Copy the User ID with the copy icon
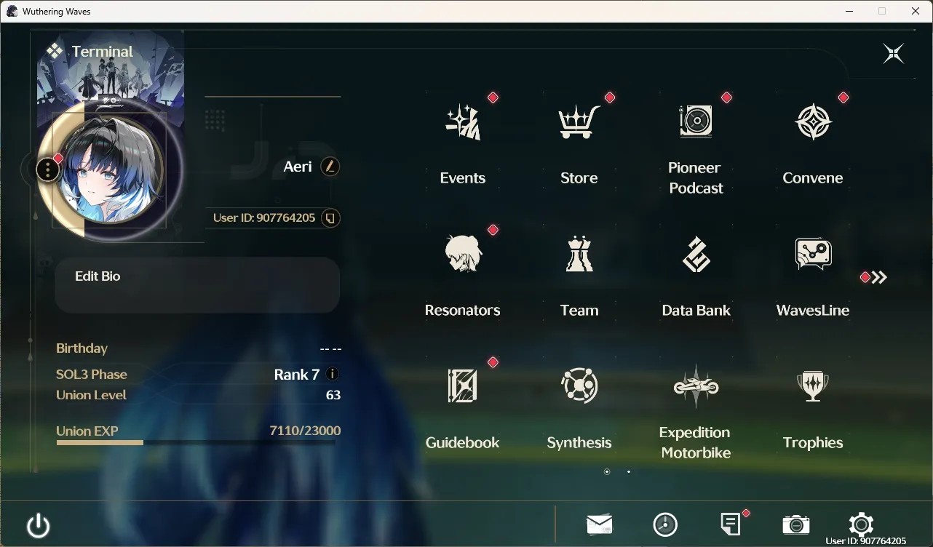This screenshot has height=547, width=933. [x=330, y=218]
